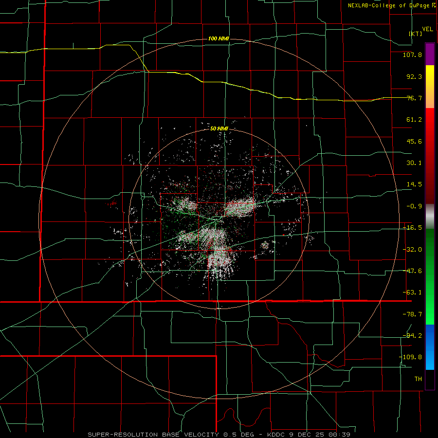The width and height of the screenshot is (438, 438).
Task: Click the Super-Resolution Base Velocity caption text
Action: (x=219, y=435)
